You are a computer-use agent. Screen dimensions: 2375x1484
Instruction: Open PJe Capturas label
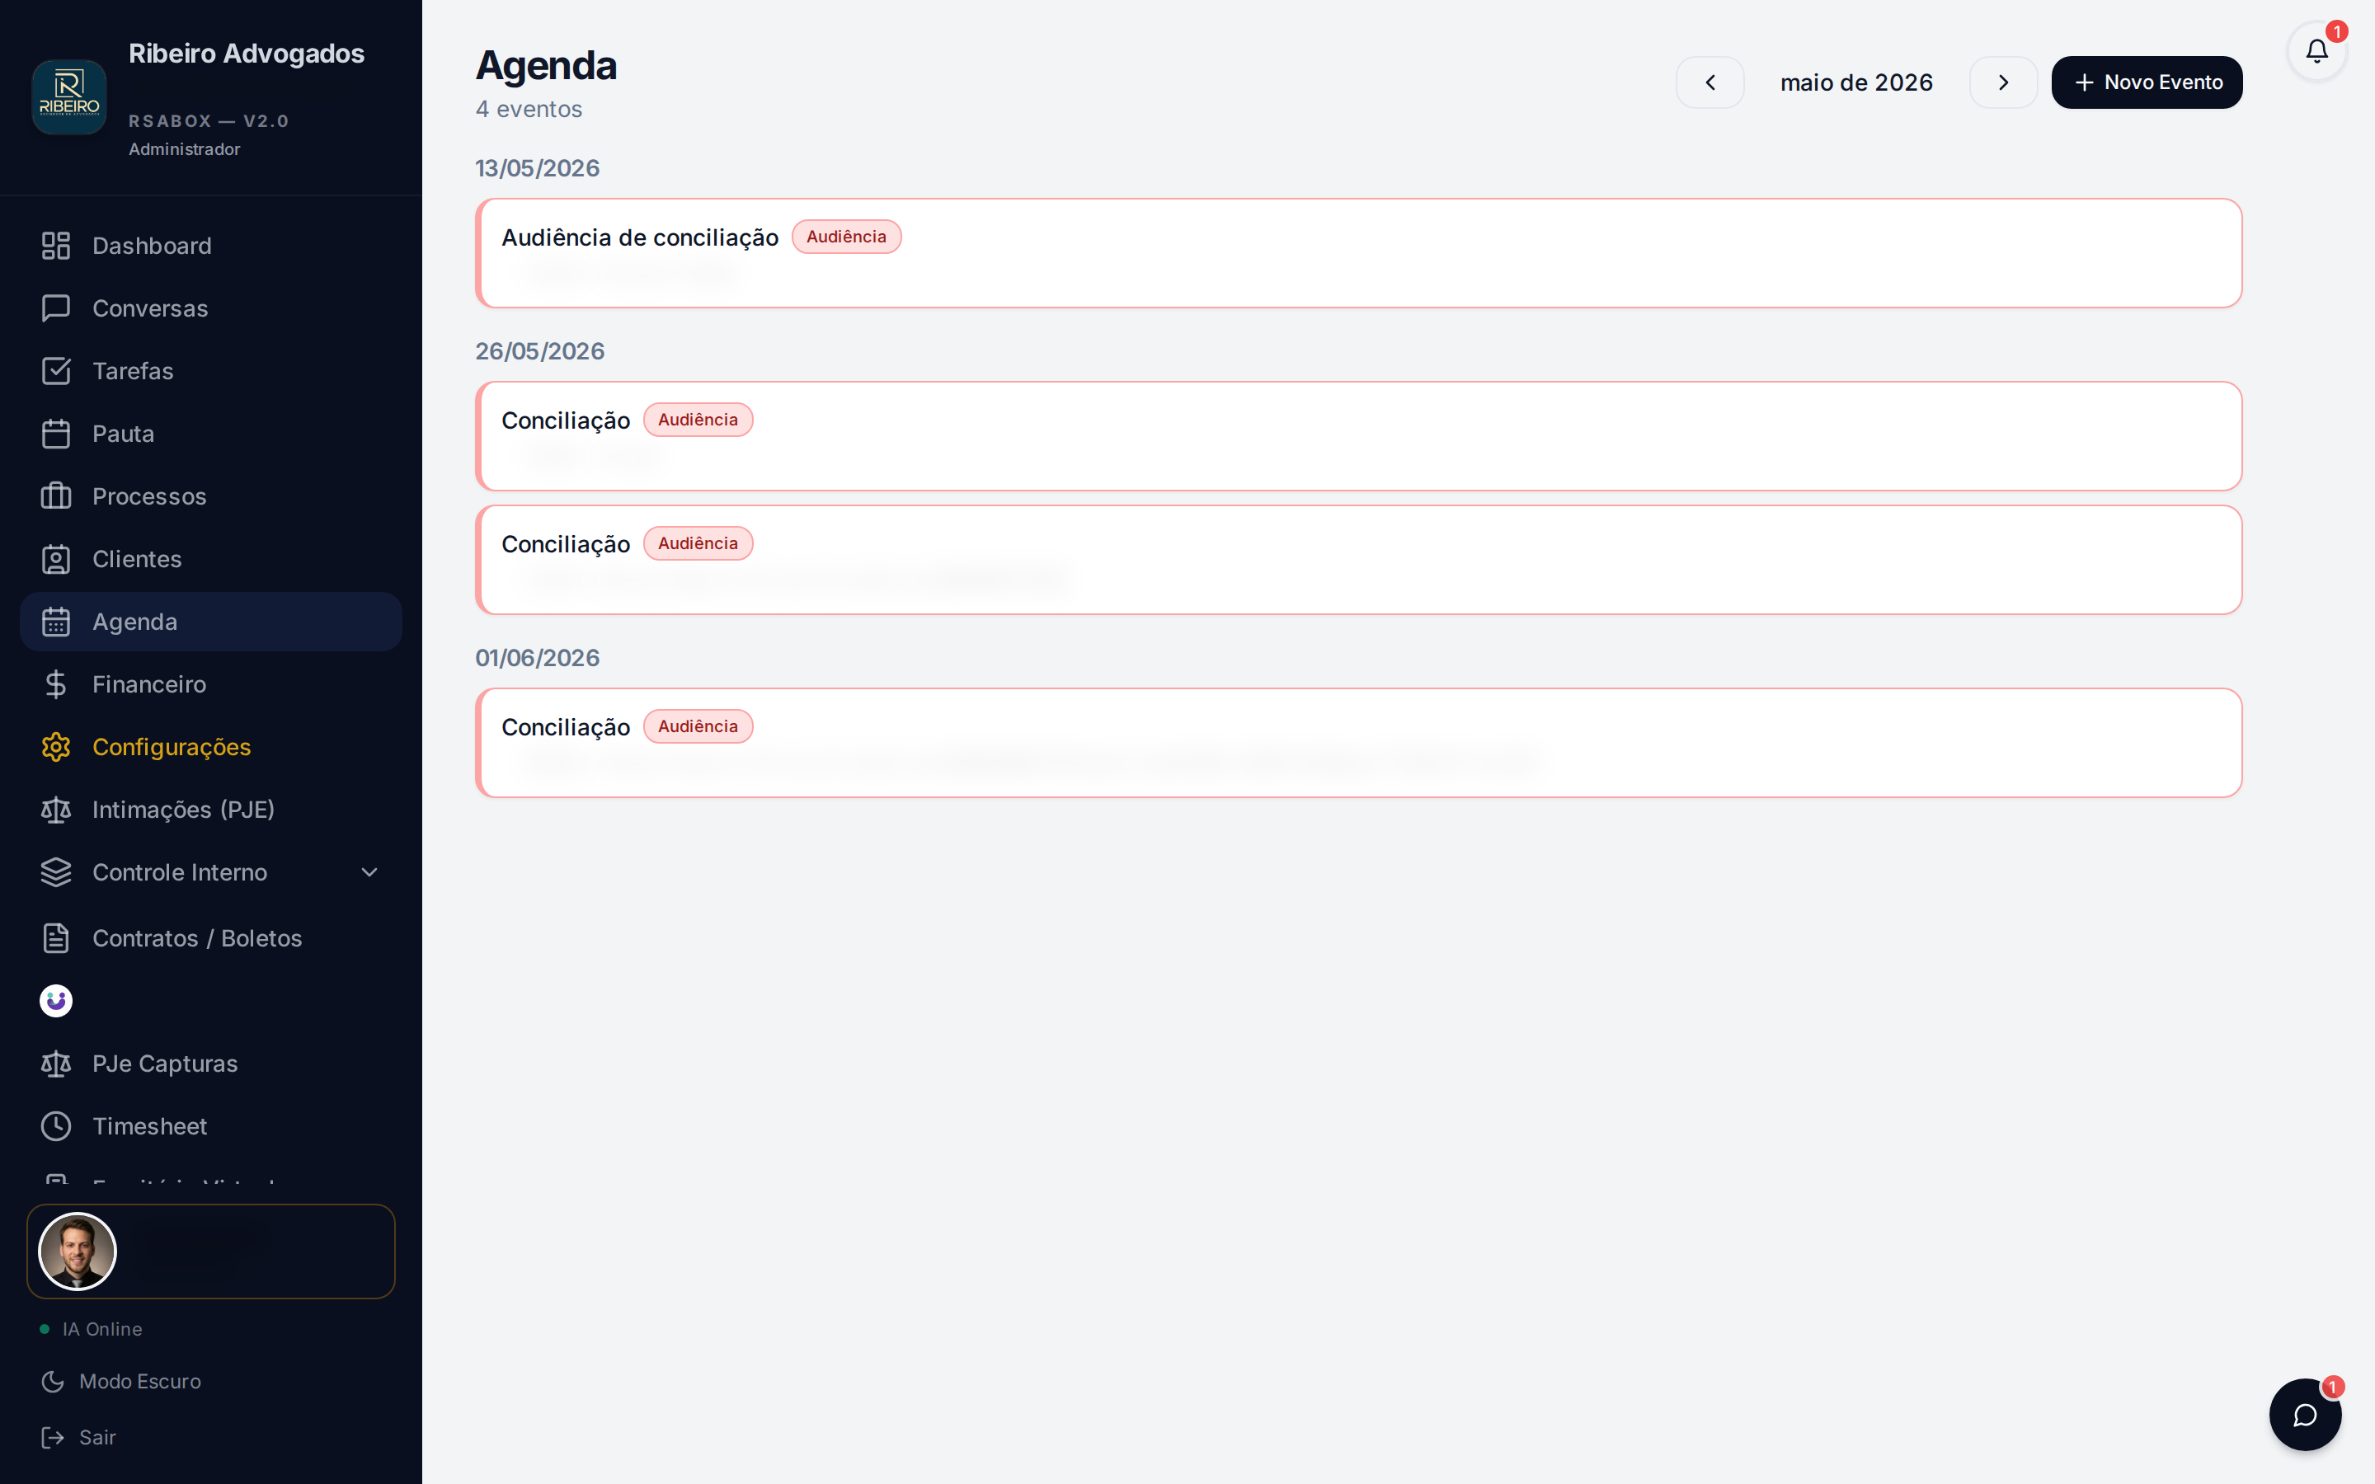coord(165,1064)
